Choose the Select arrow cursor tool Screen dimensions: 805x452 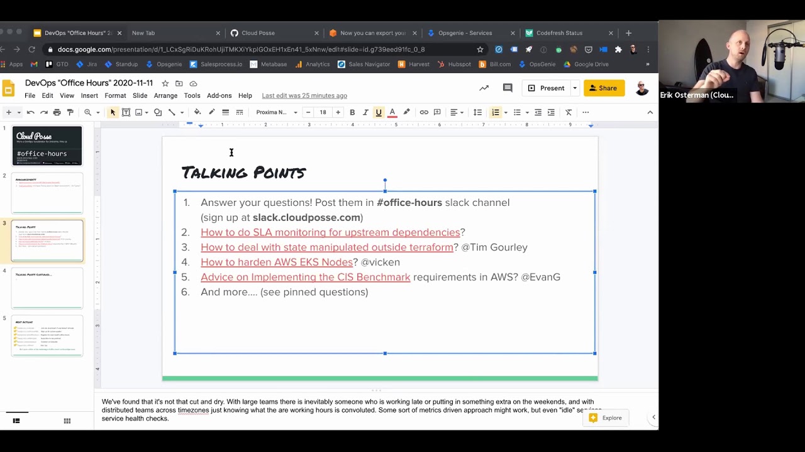point(113,112)
